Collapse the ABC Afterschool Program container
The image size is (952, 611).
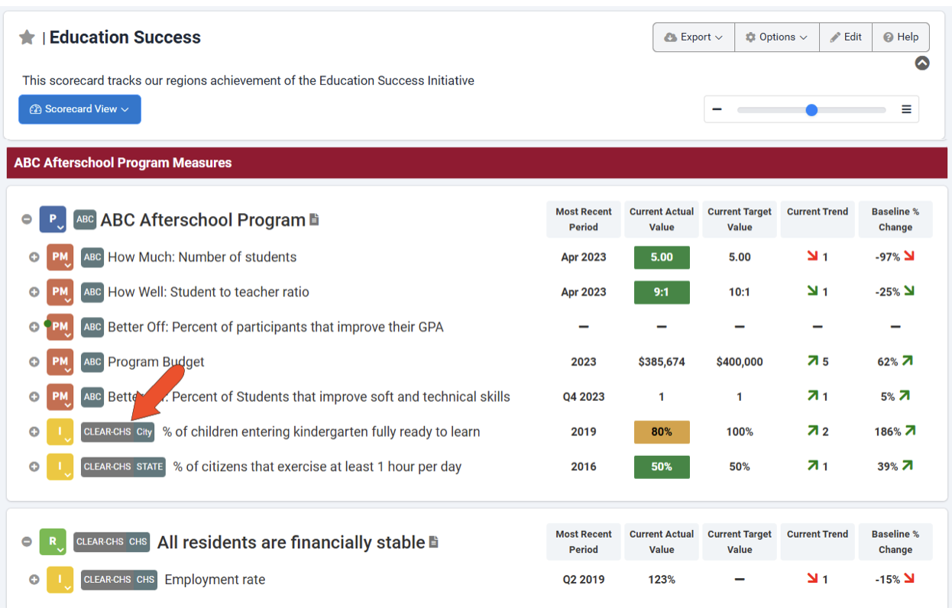(27, 220)
